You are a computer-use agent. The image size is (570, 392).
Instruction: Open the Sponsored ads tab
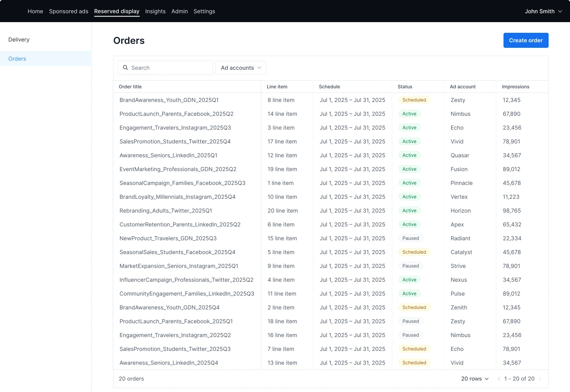(x=68, y=11)
